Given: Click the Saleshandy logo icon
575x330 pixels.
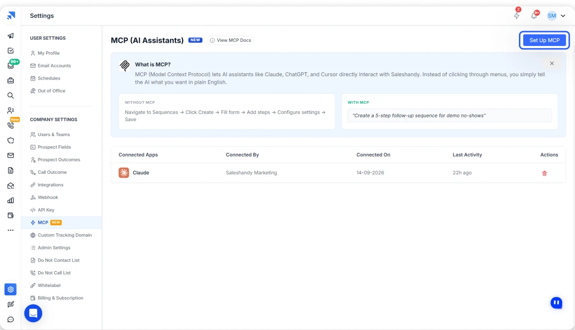Looking at the screenshot, I should tap(11, 16).
